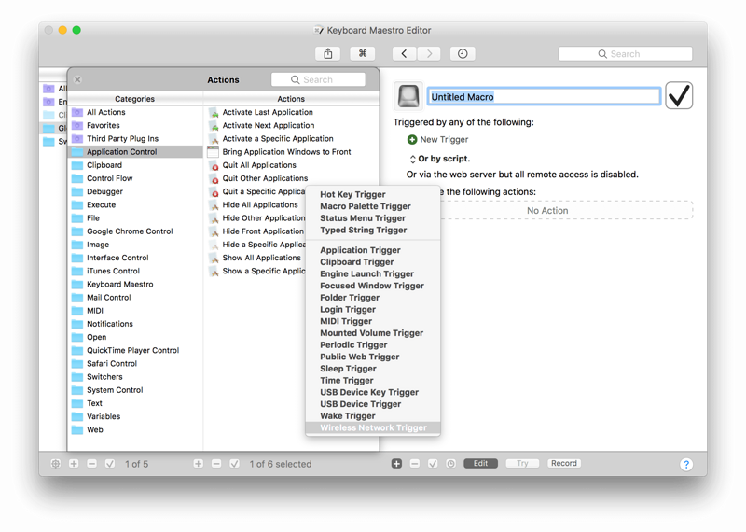Choose Macro Palette Trigger
Image resolution: width=746 pixels, height=532 pixels.
click(x=373, y=206)
